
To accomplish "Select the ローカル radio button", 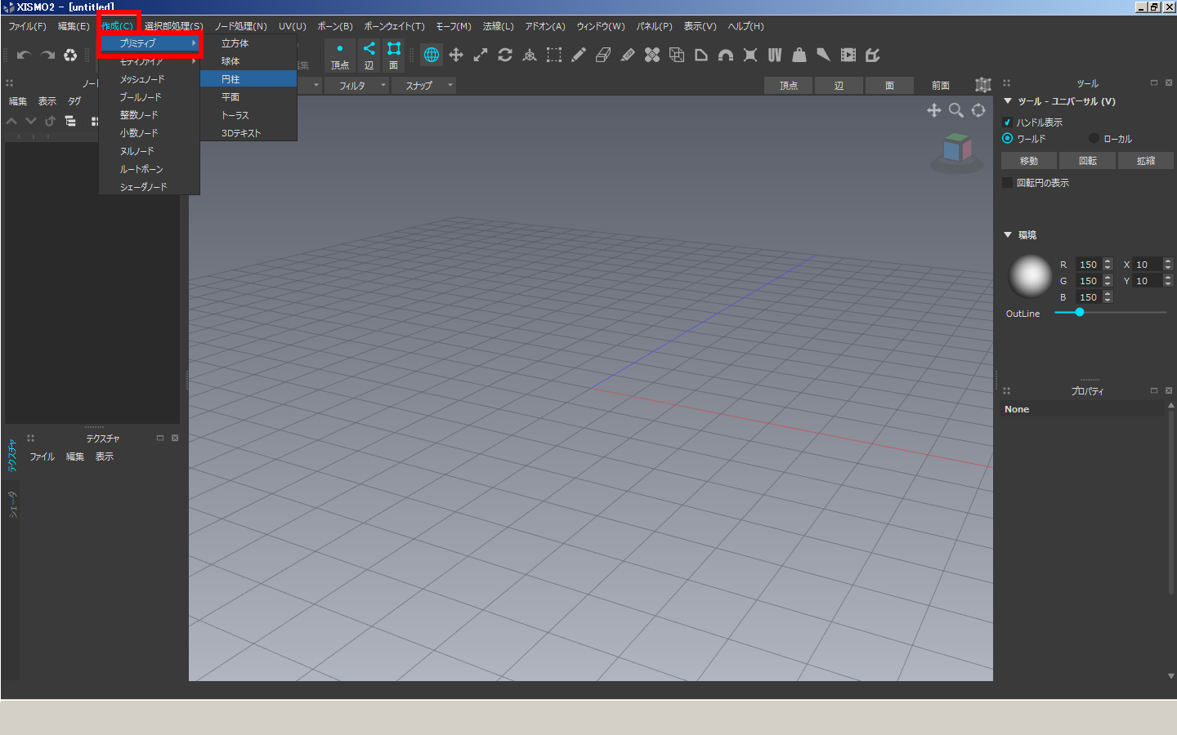I will coord(1094,139).
